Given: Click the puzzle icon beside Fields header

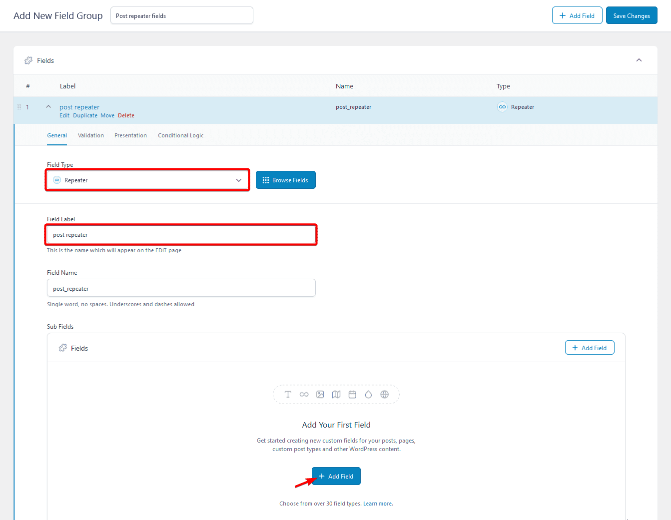Looking at the screenshot, I should (28, 60).
